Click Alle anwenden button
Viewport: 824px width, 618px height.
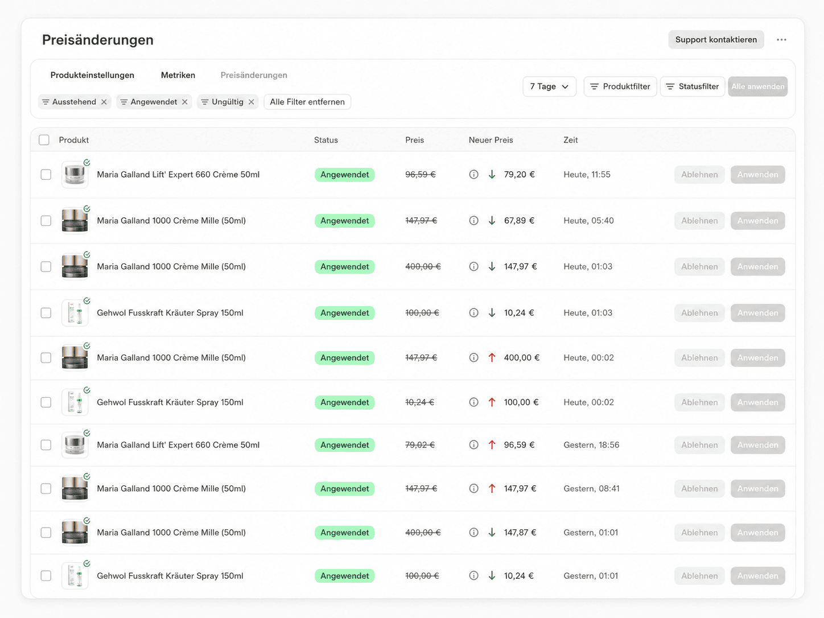click(757, 86)
